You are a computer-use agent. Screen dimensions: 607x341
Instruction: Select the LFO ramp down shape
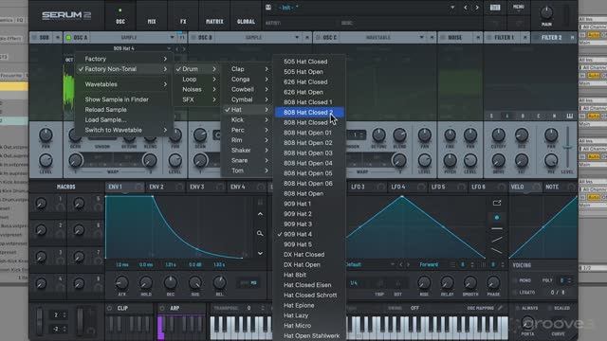point(497,251)
